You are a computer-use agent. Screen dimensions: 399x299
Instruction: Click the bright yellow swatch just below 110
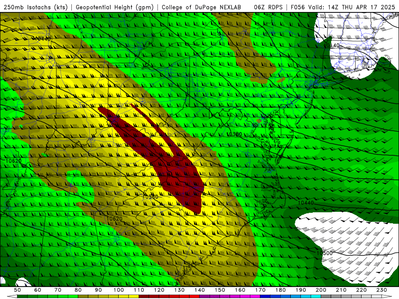coord(134,297)
